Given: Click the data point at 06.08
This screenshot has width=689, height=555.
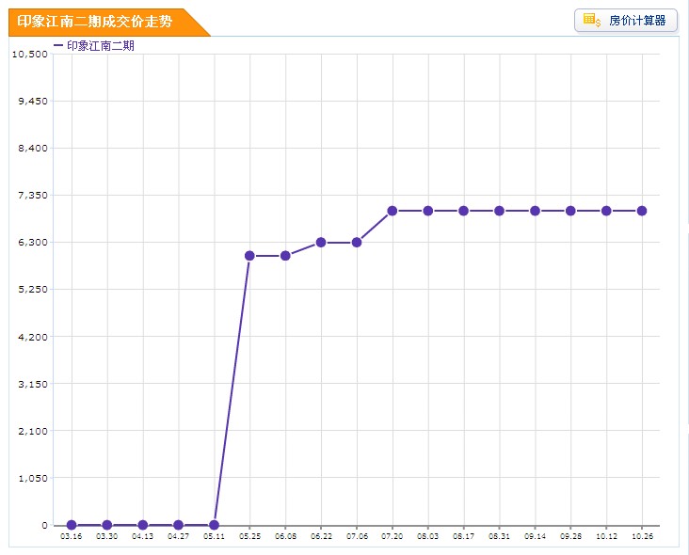Looking at the screenshot, I should tap(285, 256).
